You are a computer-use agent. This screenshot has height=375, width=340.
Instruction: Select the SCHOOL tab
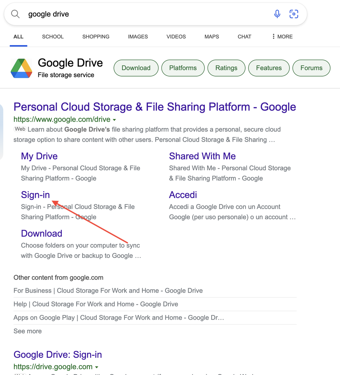[53, 37]
